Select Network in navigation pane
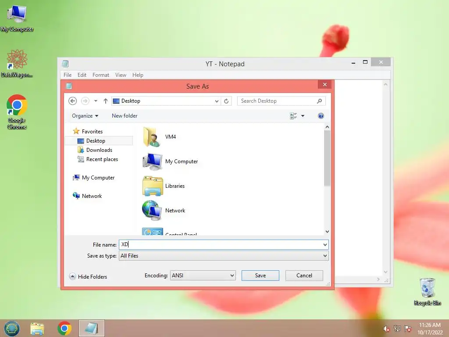The width and height of the screenshot is (449, 337). (87, 196)
